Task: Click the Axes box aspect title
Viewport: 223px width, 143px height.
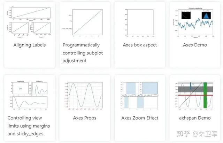Action: click(140, 45)
